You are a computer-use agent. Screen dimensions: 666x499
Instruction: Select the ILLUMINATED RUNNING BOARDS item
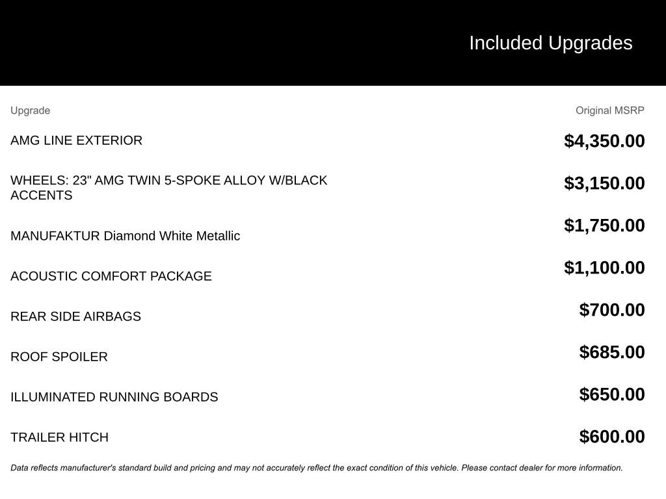(x=114, y=397)
